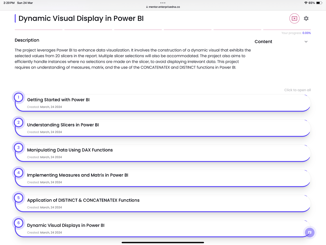
Task: Select the first progress segment tab
Action: pyautogui.click(x=38, y=29)
